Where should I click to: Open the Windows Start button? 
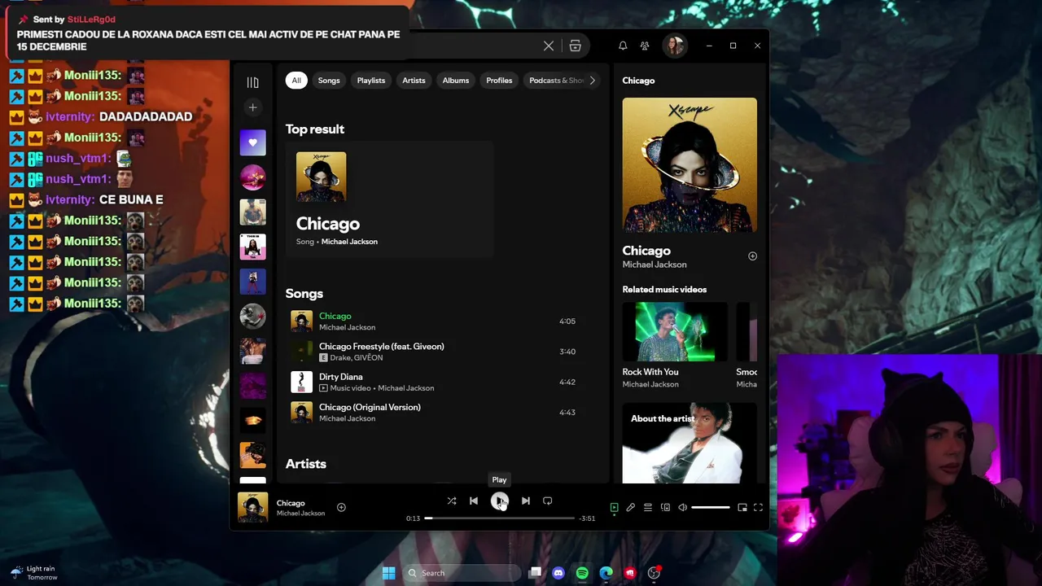coord(389,573)
